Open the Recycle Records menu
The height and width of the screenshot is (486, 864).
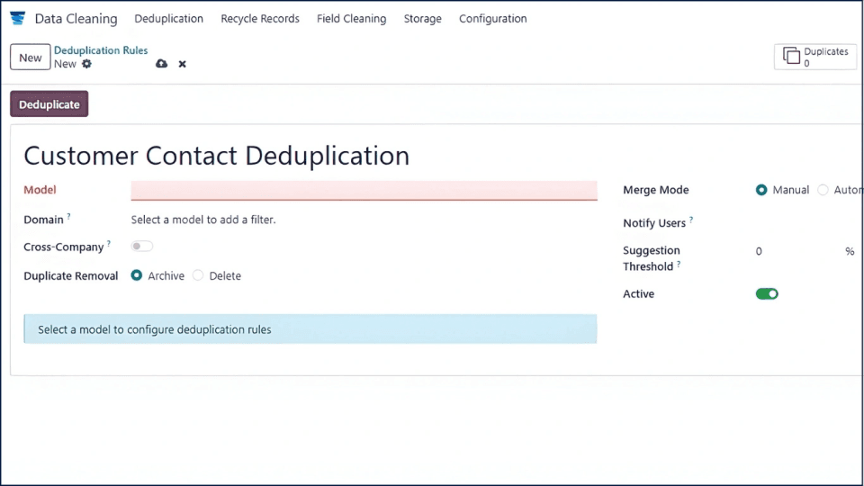tap(260, 19)
